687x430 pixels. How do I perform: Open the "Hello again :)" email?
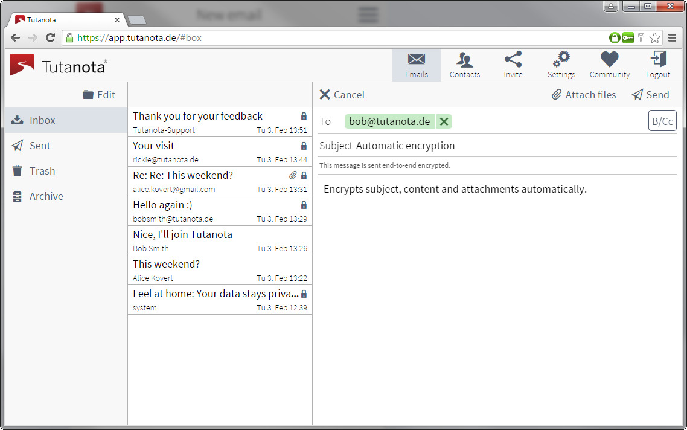click(x=220, y=211)
